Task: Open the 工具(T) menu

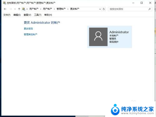Action: pos(38,15)
